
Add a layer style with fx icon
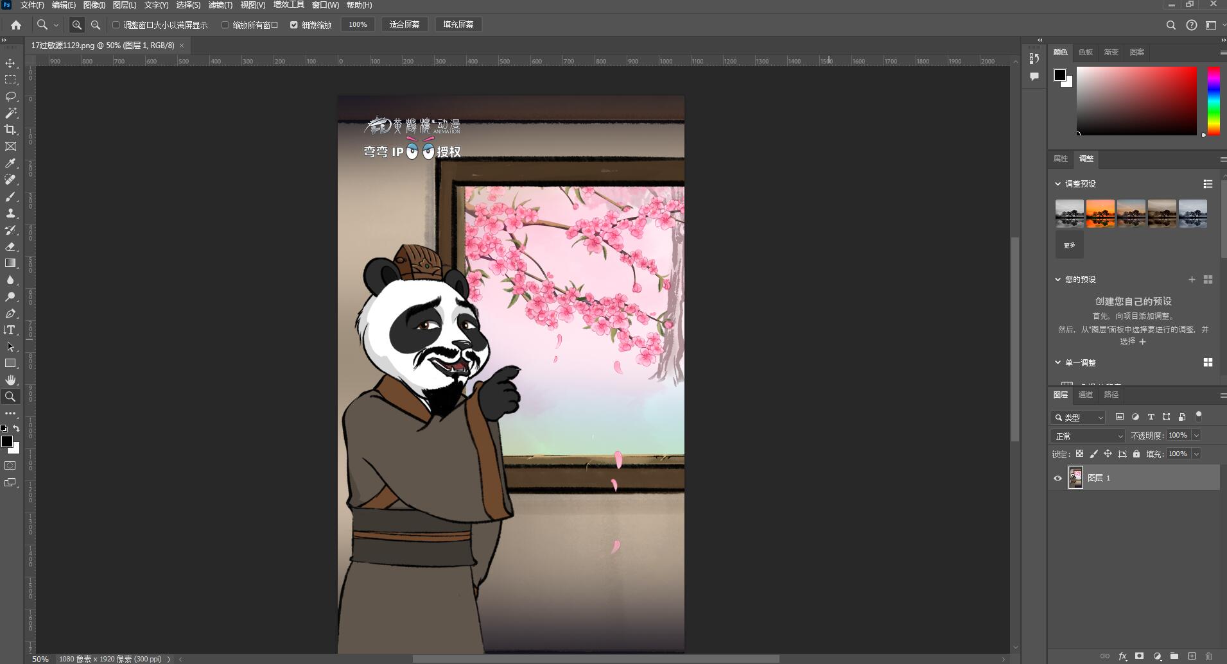coord(1122,656)
